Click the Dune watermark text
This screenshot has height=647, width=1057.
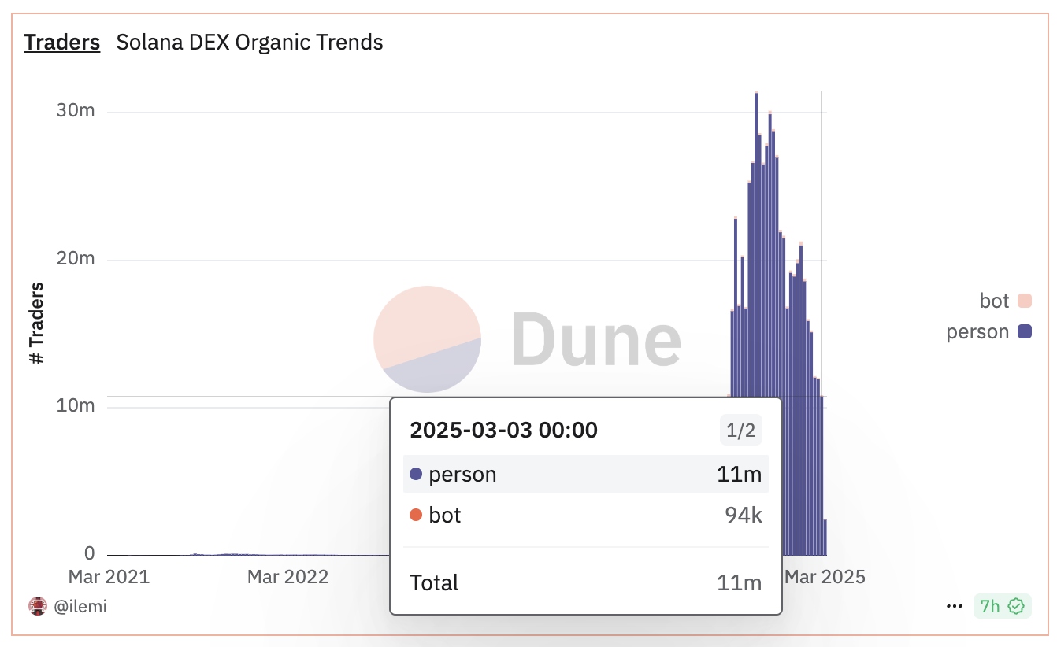595,339
